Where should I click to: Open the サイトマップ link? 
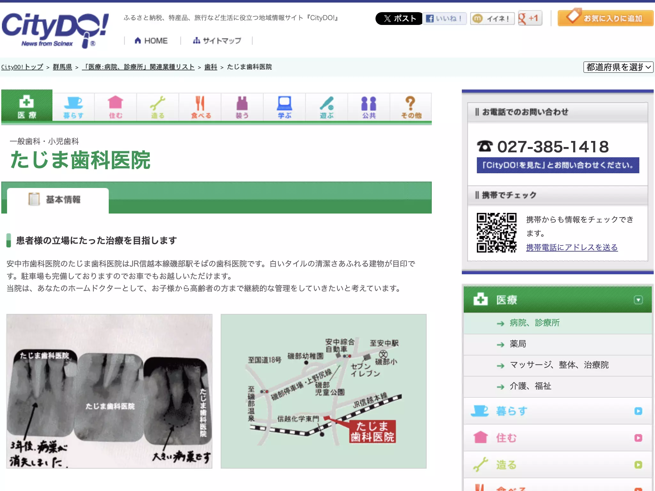(217, 41)
